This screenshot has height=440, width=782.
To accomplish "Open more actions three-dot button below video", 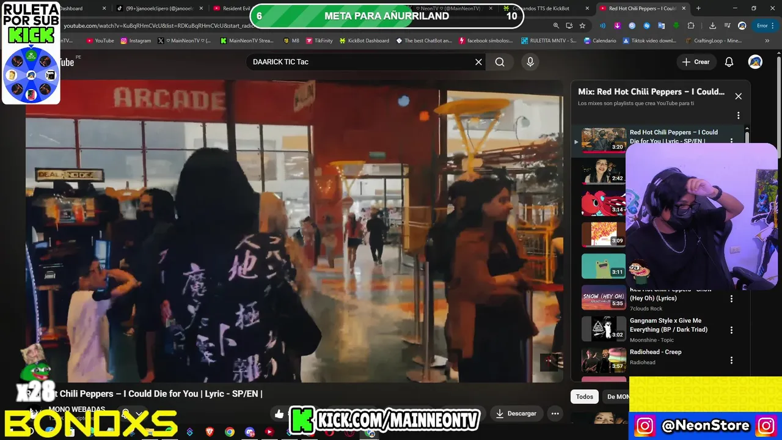I will point(555,414).
